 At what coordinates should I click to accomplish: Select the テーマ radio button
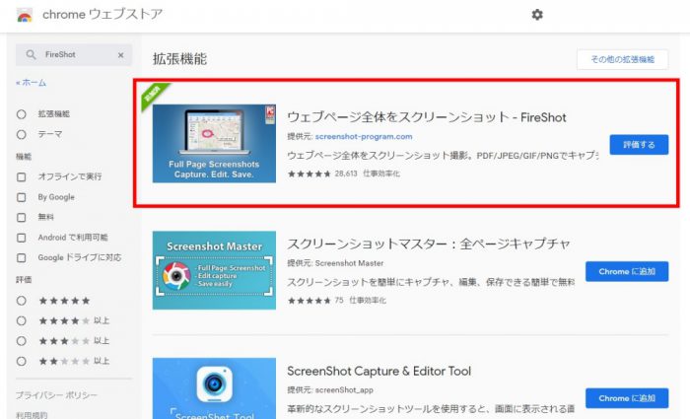click(21, 134)
